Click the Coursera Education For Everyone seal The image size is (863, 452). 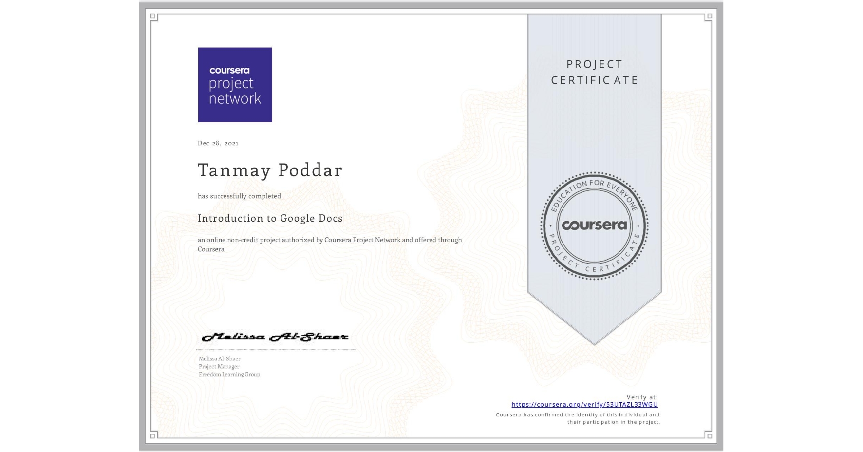coord(594,226)
